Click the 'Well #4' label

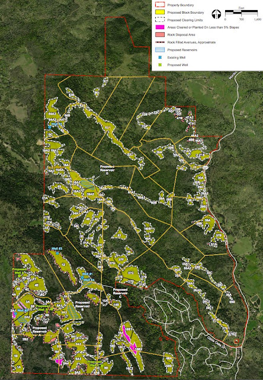[89, 280]
